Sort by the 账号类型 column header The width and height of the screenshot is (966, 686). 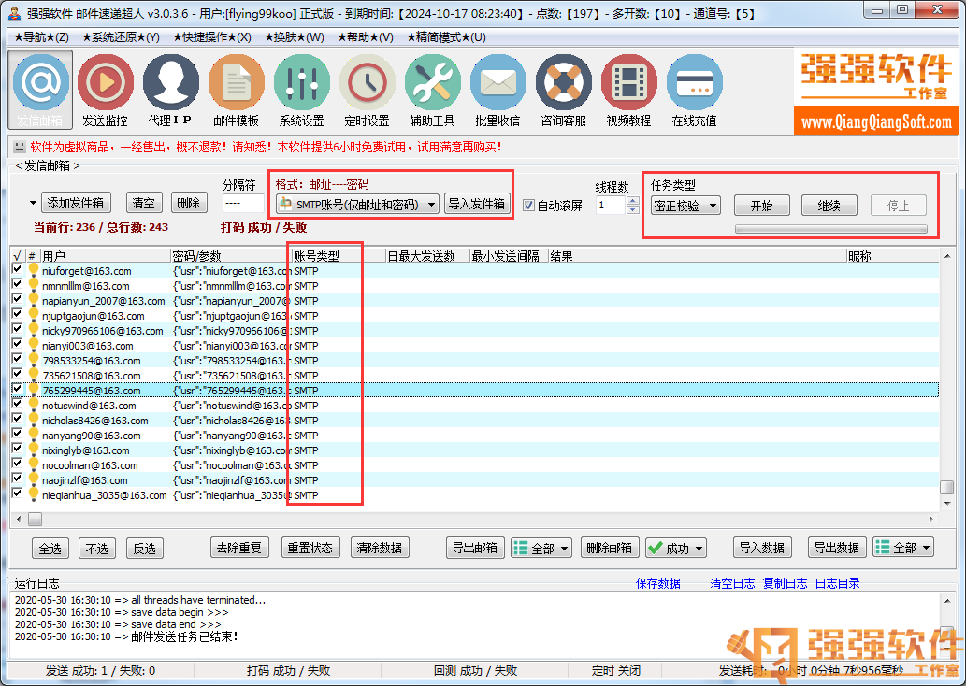pyautogui.click(x=339, y=256)
